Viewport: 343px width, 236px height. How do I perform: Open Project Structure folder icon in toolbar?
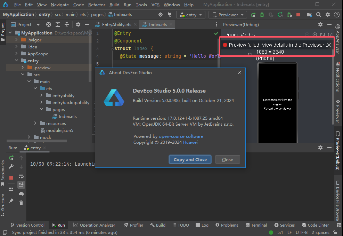pyautogui.click(x=309, y=15)
